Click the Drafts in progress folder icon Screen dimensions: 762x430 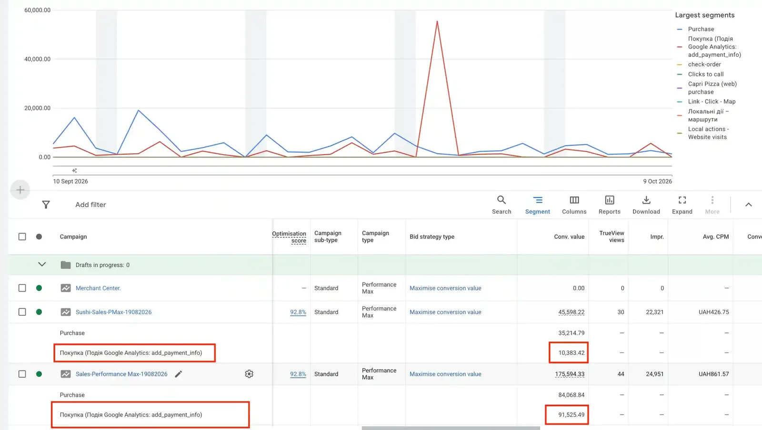66,265
